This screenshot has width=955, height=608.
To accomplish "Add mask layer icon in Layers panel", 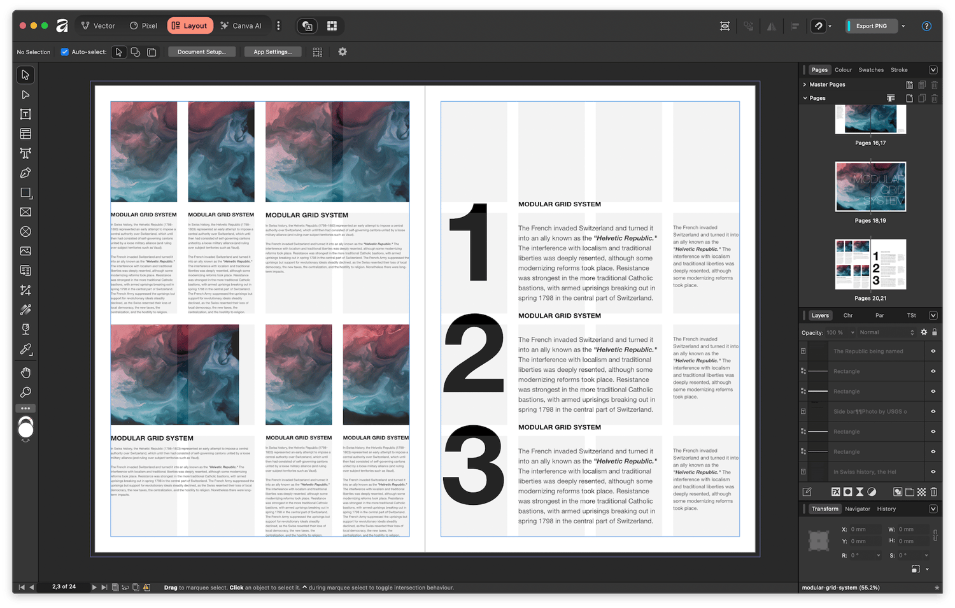I will pyautogui.click(x=848, y=492).
